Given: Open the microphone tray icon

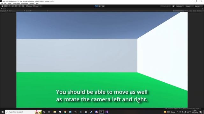Looking at the screenshot, I should [185, 112].
